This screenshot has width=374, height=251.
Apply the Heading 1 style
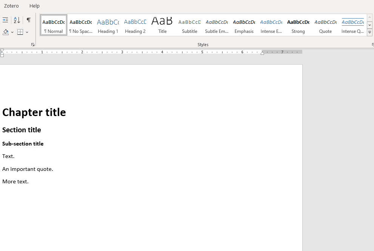point(108,25)
